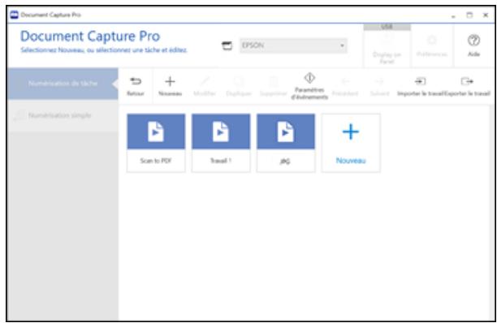The width and height of the screenshot is (497, 323).
Task: Open the Aide help icon
Action: (x=473, y=41)
